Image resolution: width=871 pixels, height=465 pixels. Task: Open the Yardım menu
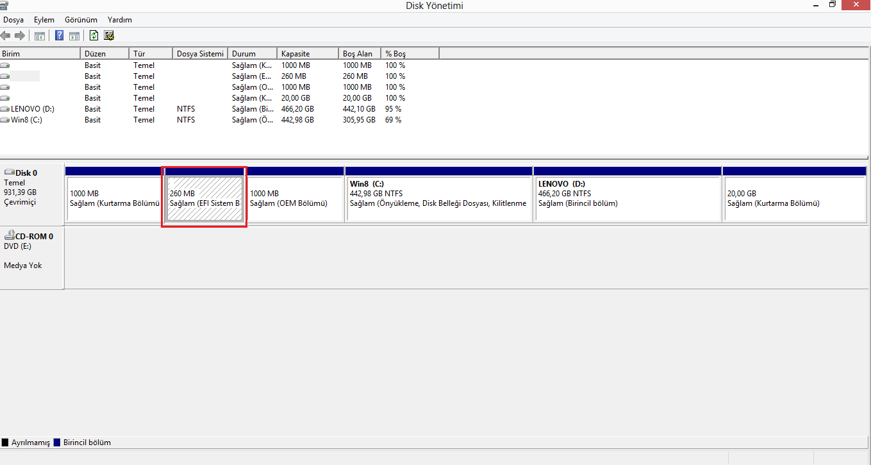(x=120, y=20)
